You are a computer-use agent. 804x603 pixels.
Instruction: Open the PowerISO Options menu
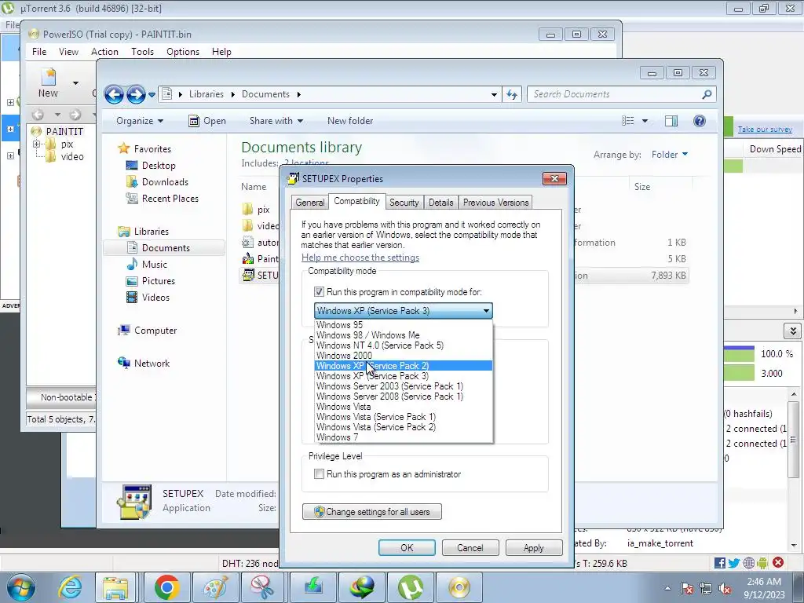tap(182, 52)
